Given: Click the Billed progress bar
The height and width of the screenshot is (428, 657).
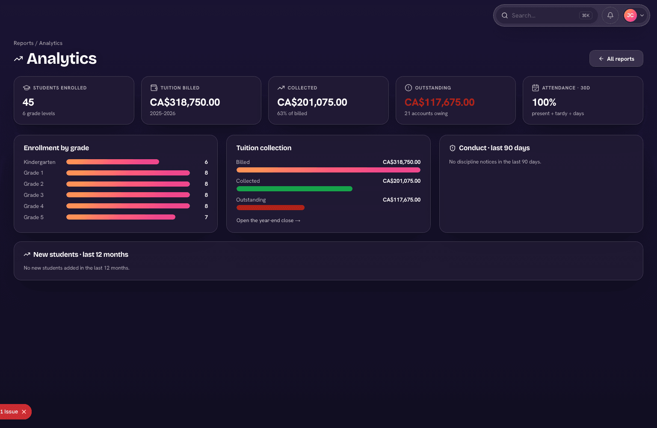Looking at the screenshot, I should click(328, 170).
